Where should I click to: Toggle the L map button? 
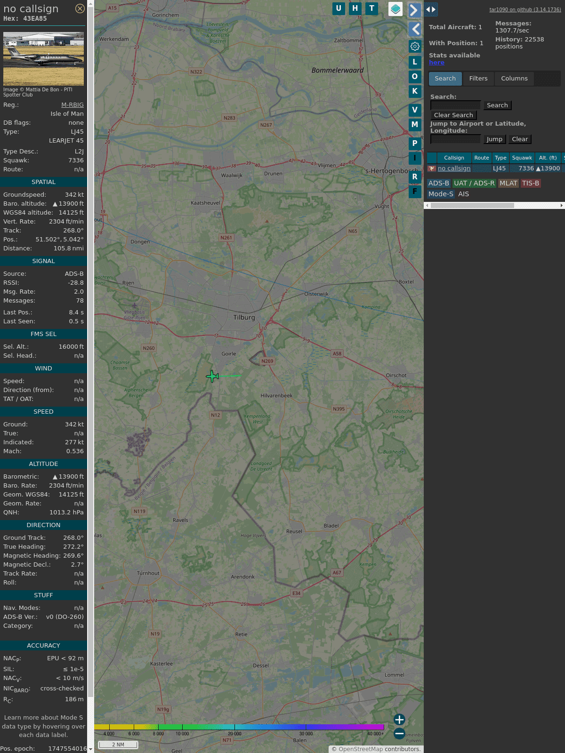point(415,62)
